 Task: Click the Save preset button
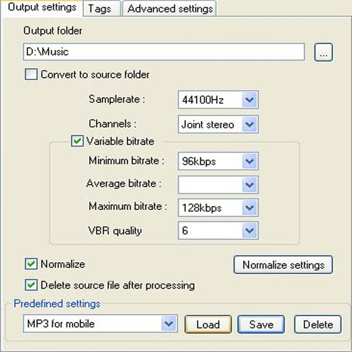261,324
